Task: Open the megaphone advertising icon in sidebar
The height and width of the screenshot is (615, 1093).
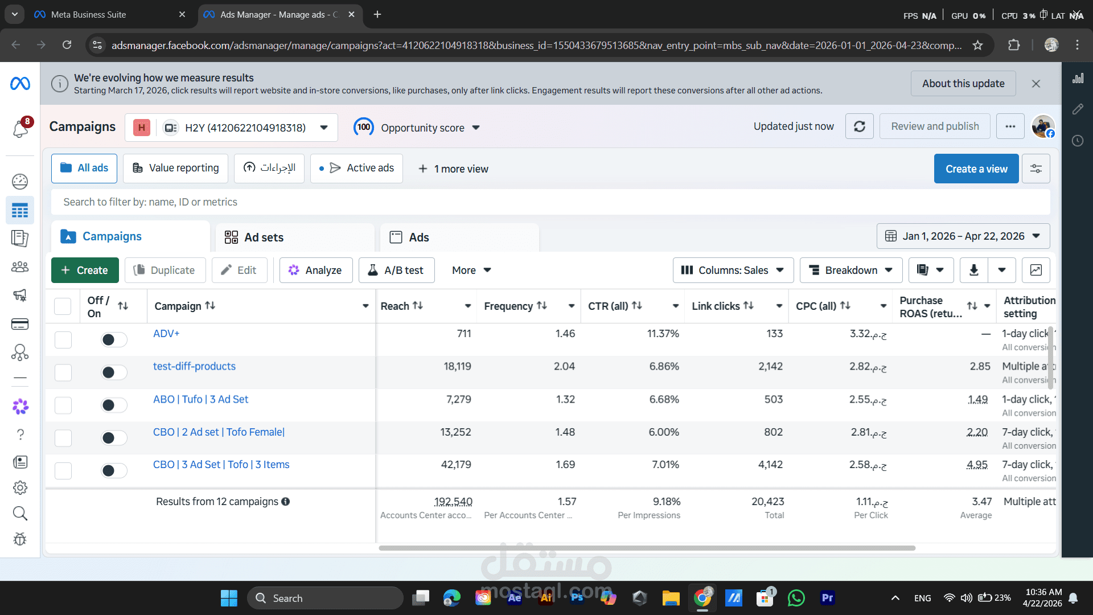Action: coord(20,295)
